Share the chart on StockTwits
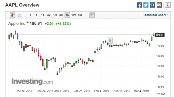 [153, 5]
